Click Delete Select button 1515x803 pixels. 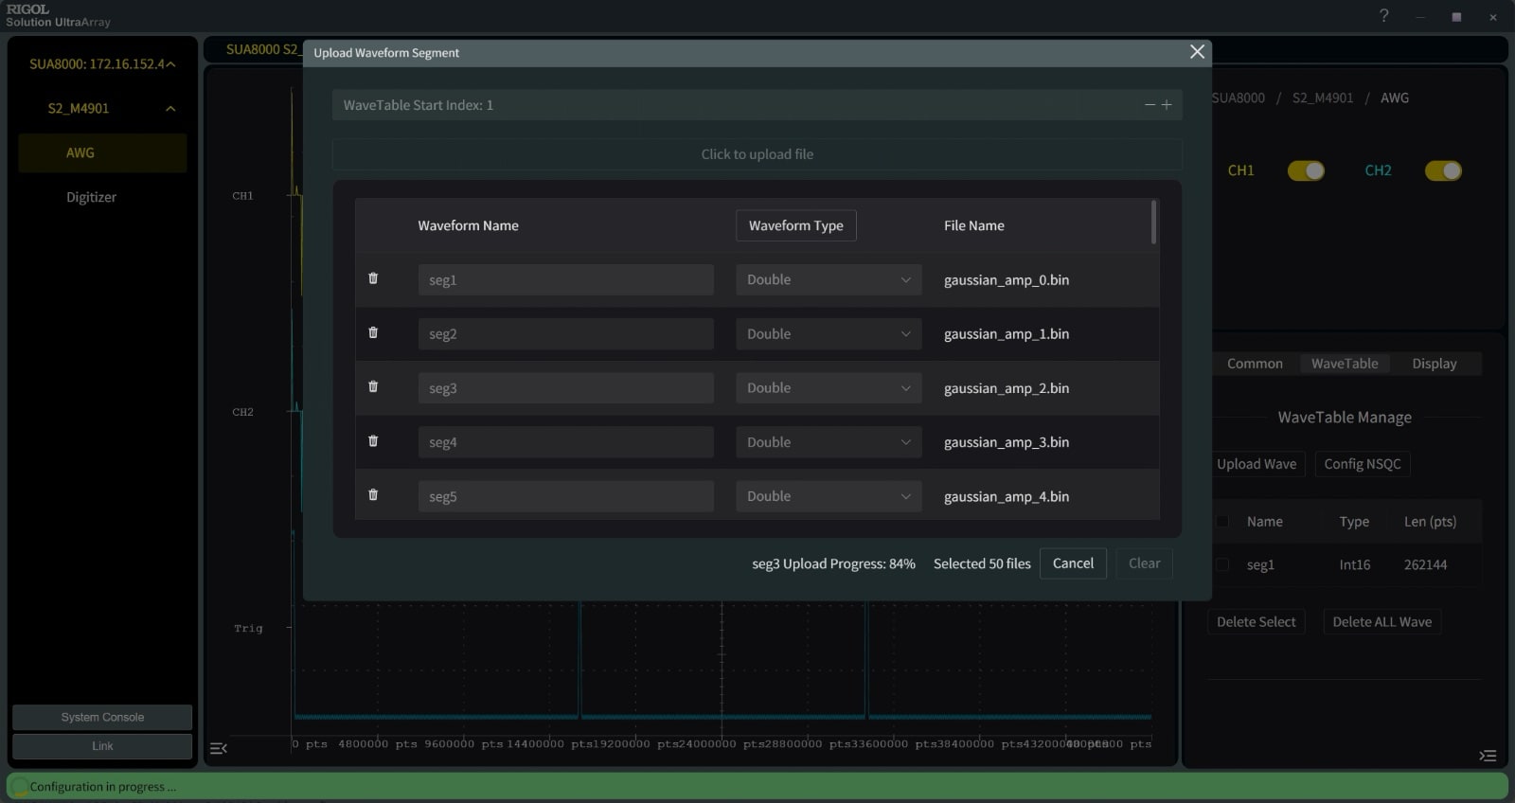1256,622
